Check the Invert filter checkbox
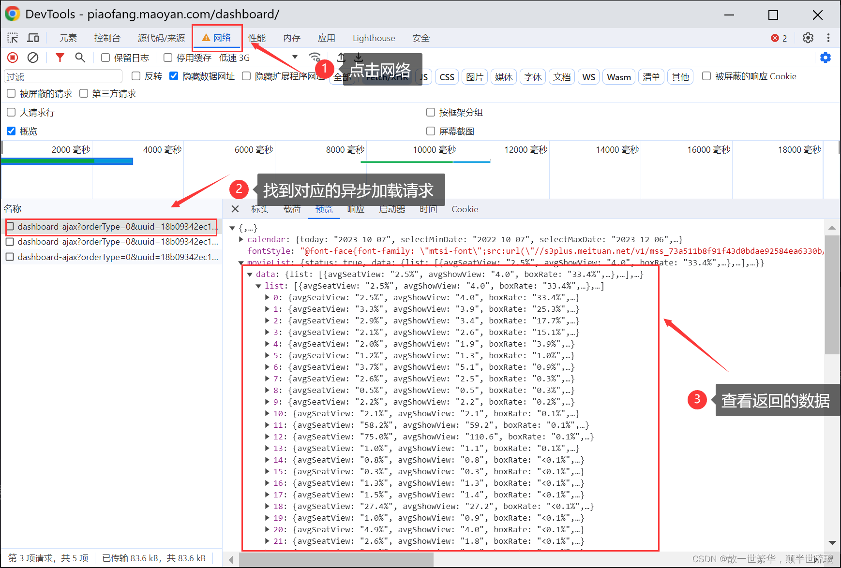Viewport: 841px width, 568px height. 136,76
